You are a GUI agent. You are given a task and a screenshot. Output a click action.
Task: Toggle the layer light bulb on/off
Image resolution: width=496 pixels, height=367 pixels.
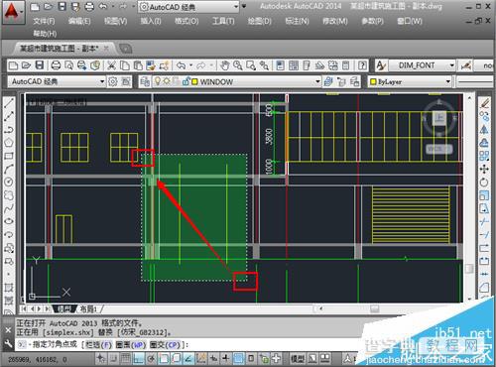[158, 81]
